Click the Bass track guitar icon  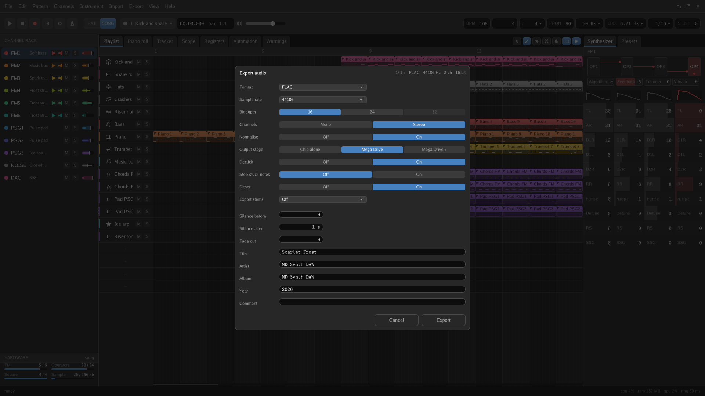point(109,124)
